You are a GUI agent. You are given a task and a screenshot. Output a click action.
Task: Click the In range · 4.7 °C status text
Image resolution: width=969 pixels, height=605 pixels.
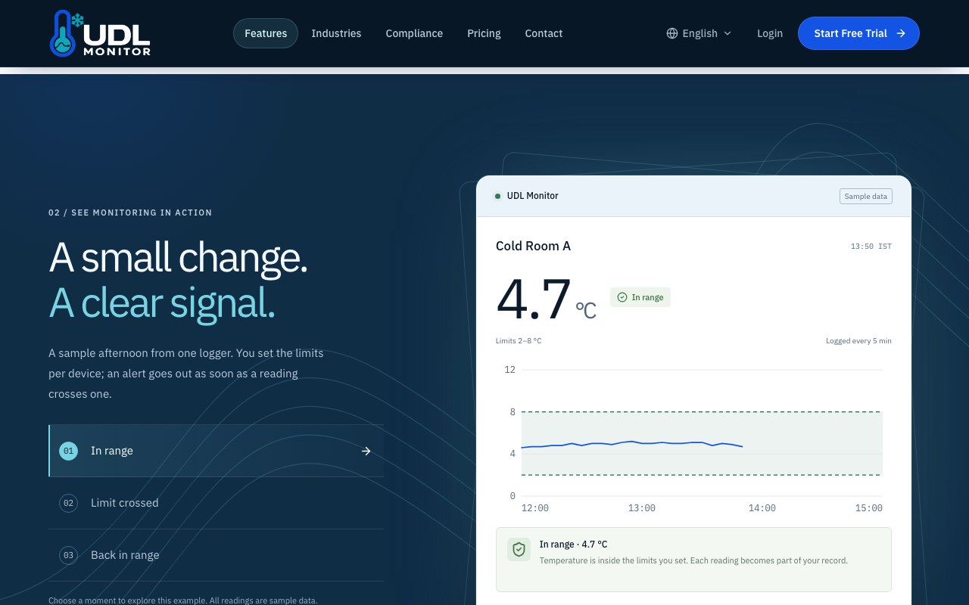(573, 544)
